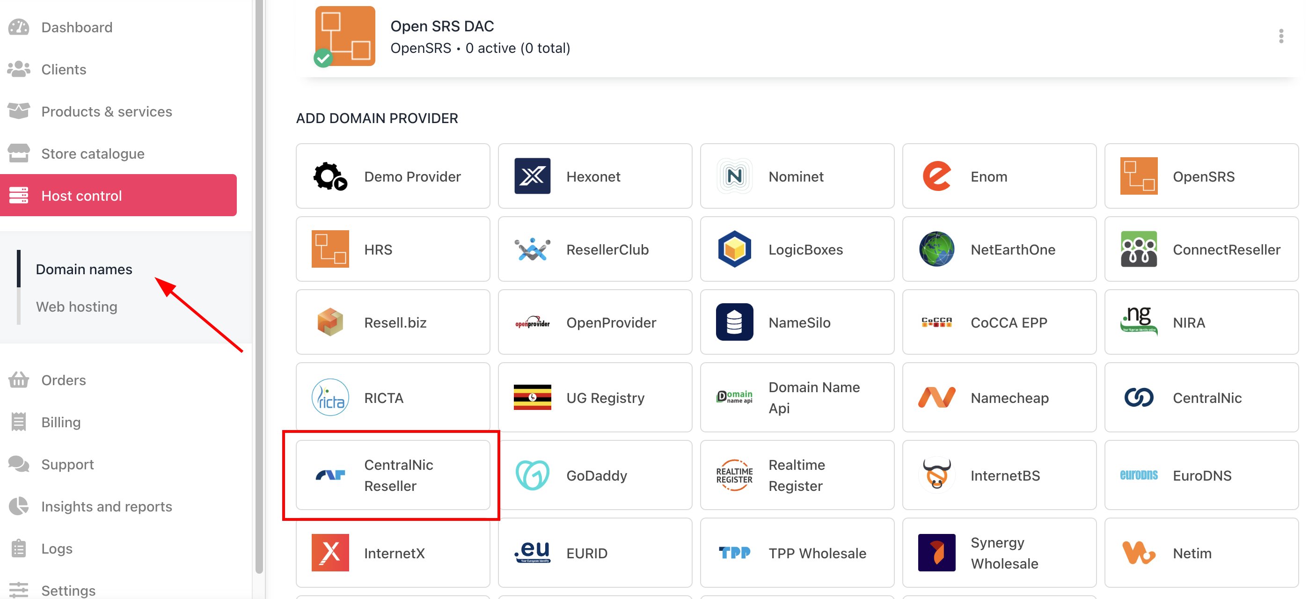Click the InternetBS bull logo
The height and width of the screenshot is (599, 1316).
936,475
